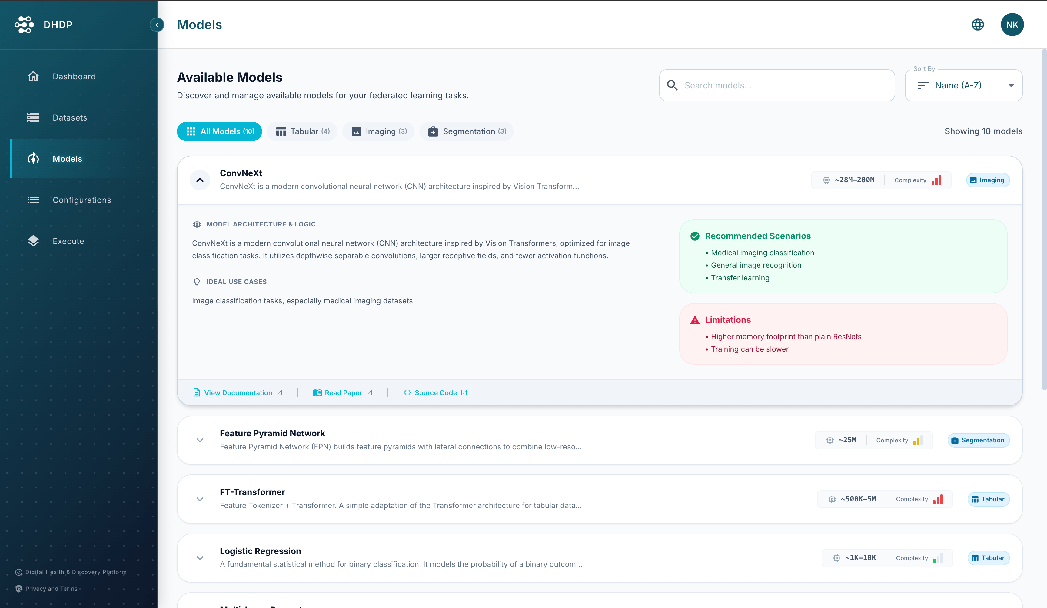This screenshot has width=1047, height=608.
Task: Open Configurations list in sidebar
Action: [81, 200]
